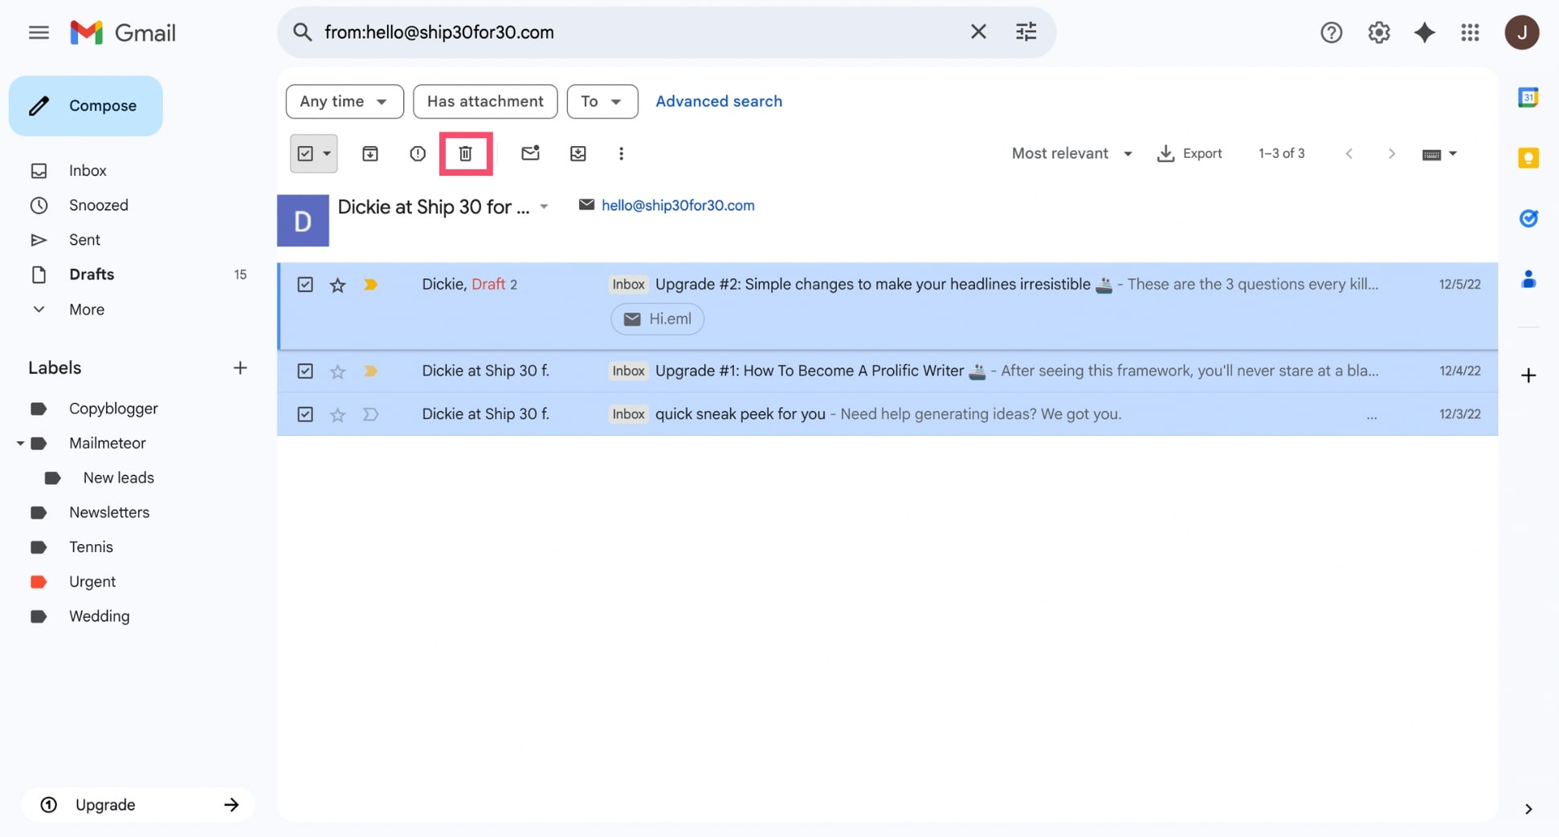Screen dimensions: 1559x837
Task: Click the Advanced search link
Action: 718,101
